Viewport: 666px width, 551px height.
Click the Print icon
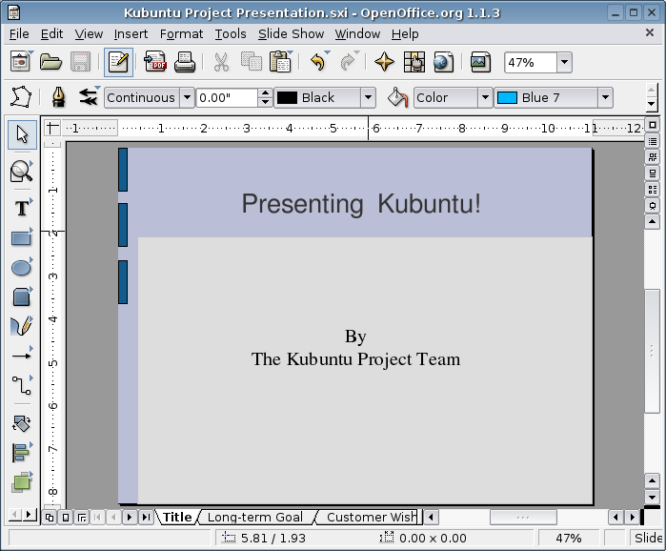click(185, 62)
